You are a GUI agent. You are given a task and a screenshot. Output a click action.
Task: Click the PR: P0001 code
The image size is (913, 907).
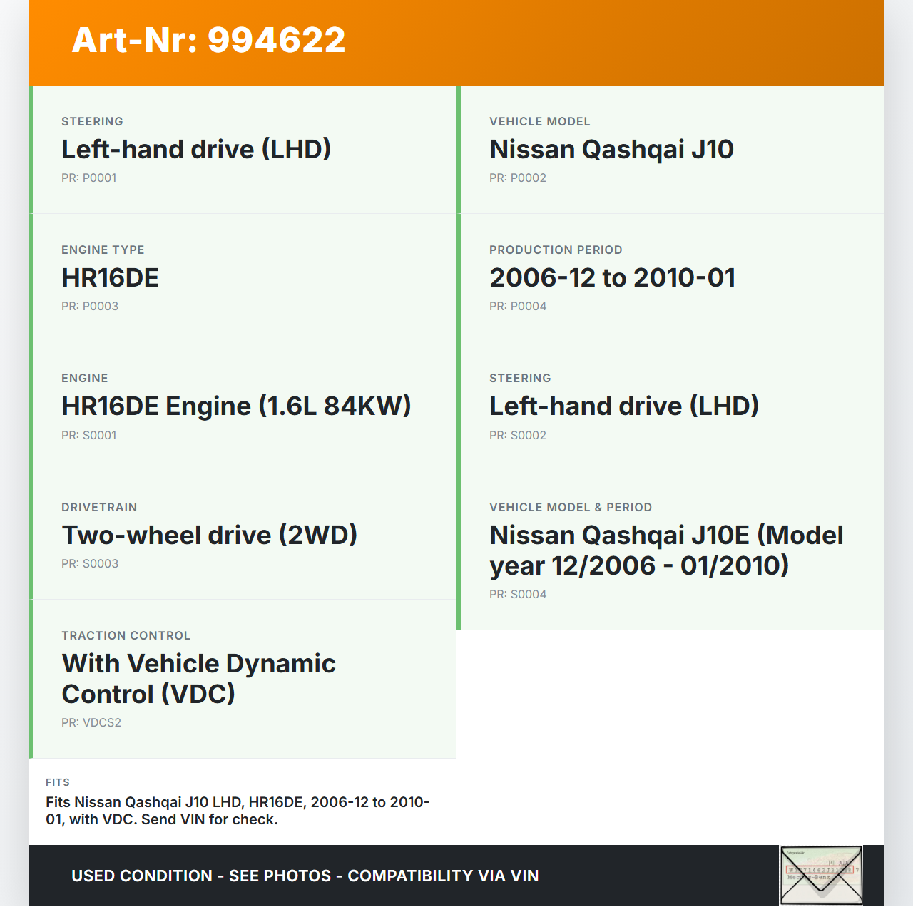click(x=89, y=178)
